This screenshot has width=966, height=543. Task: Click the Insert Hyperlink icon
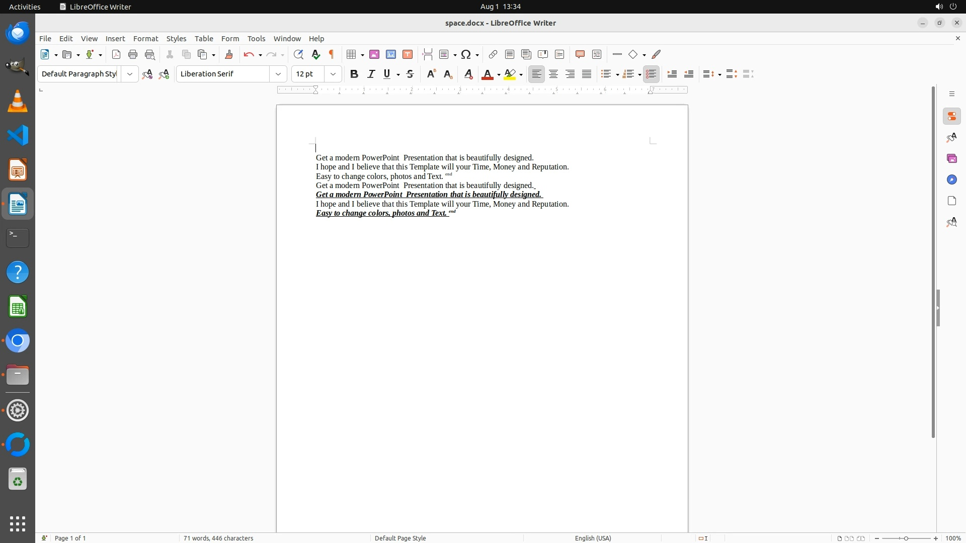click(x=493, y=55)
